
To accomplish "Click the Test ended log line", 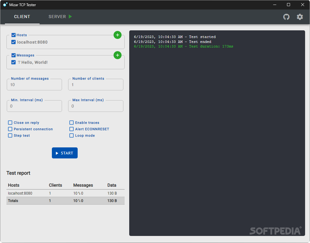I will click(172, 42).
